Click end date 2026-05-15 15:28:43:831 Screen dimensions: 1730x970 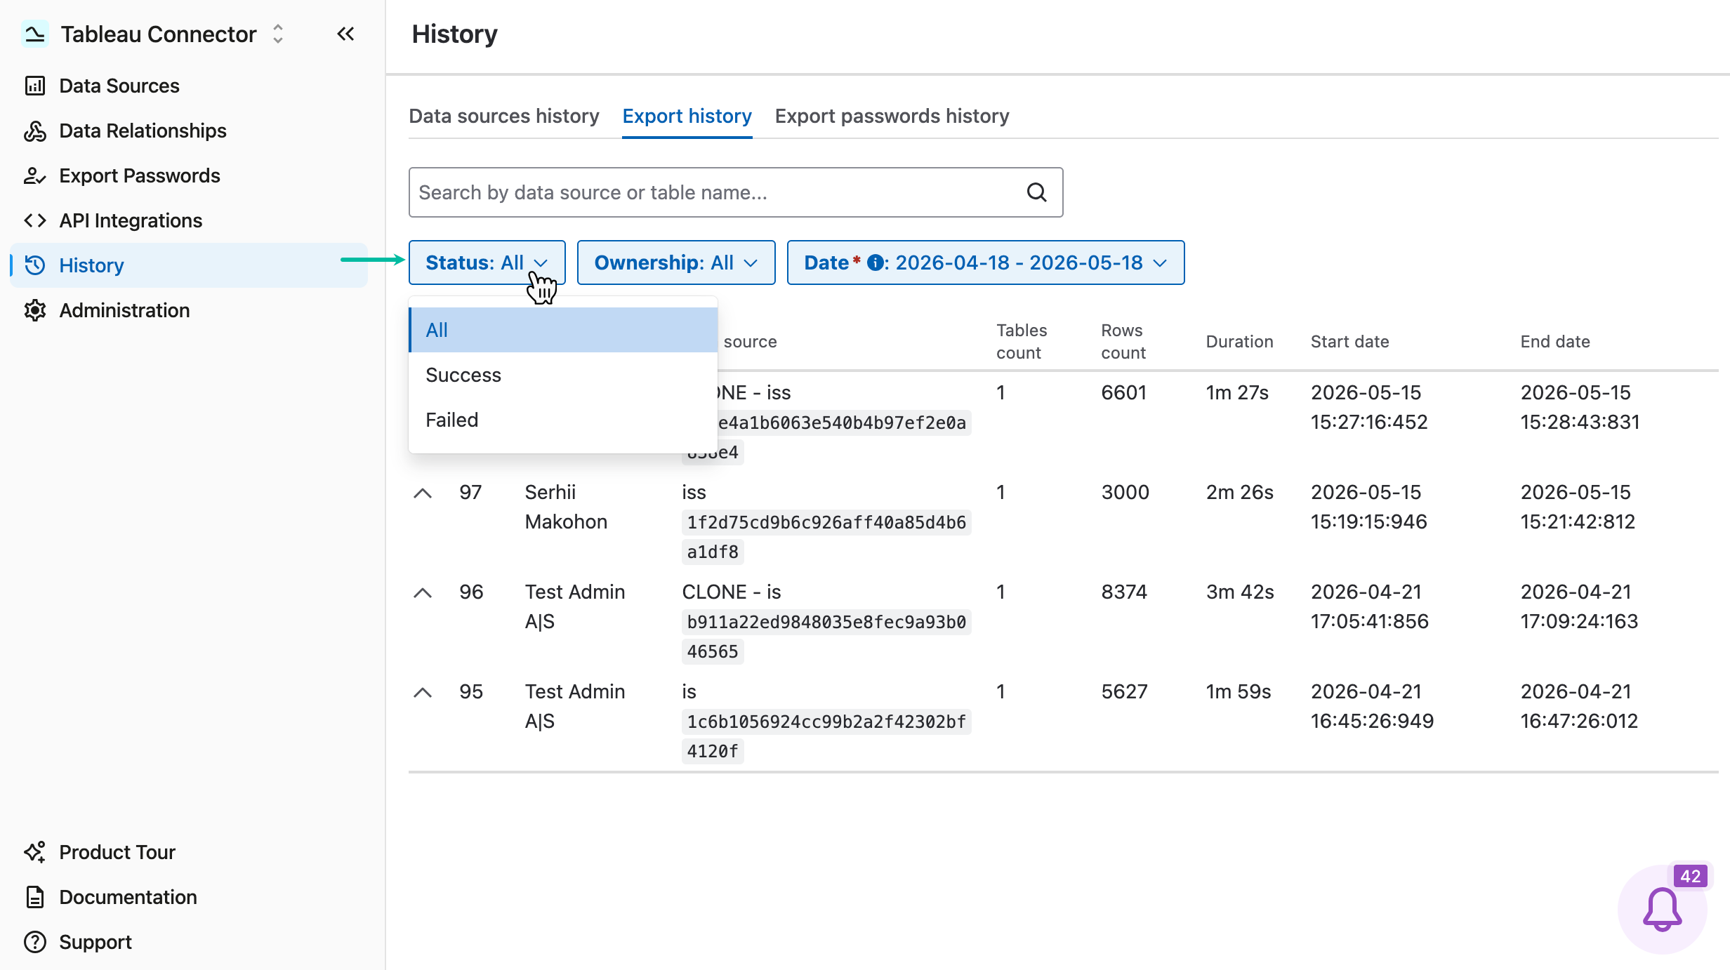(1580, 407)
